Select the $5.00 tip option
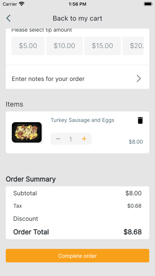This screenshot has width=155, height=276. click(x=28, y=46)
